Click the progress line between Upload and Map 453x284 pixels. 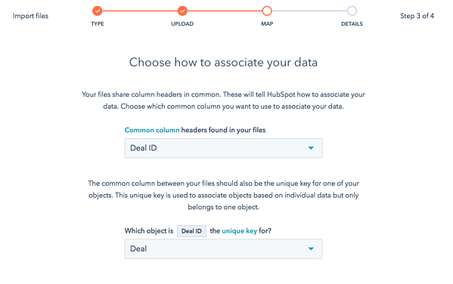point(225,11)
